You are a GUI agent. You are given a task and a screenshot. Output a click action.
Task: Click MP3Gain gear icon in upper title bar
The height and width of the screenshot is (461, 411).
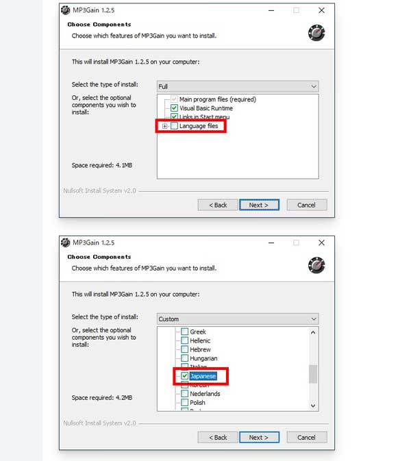(65, 10)
